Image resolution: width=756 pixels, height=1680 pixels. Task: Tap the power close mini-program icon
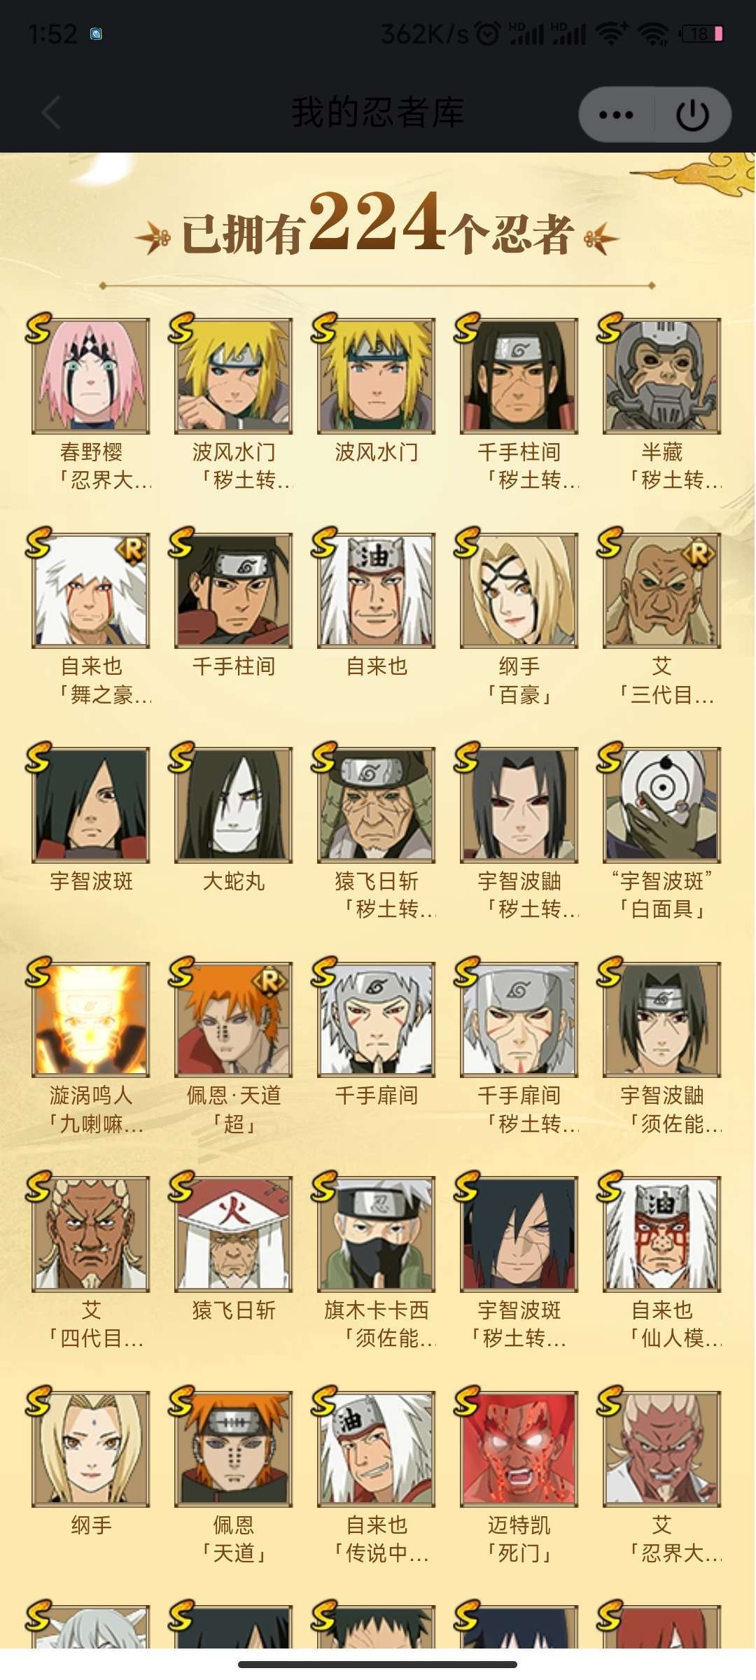(692, 115)
